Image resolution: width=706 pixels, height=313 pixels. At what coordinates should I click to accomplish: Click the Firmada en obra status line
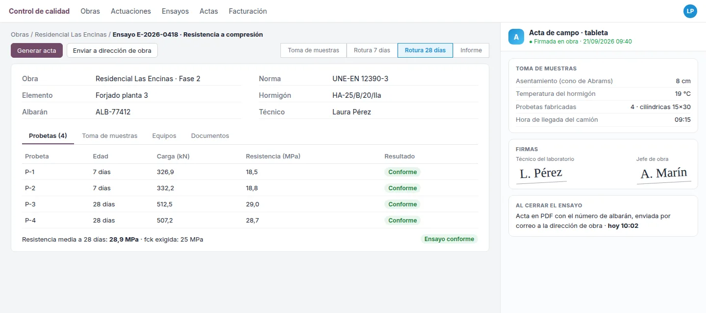[580, 42]
